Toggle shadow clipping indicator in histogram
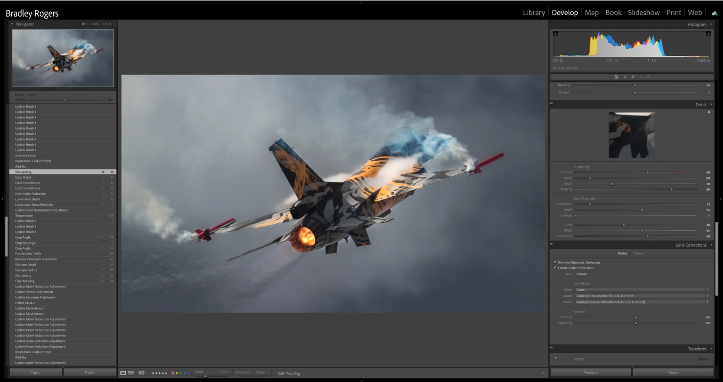This screenshot has height=382, width=723. coord(555,33)
